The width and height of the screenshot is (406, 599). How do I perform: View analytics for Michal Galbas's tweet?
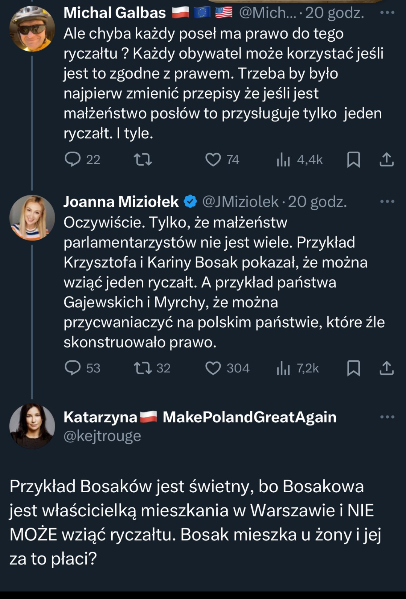[x=283, y=160]
